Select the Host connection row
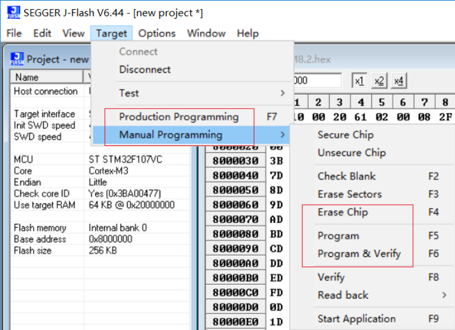Screen dimensions: 455x330 tap(46, 91)
